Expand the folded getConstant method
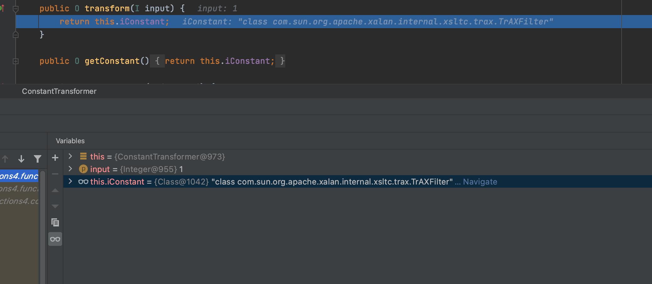 coord(16,61)
